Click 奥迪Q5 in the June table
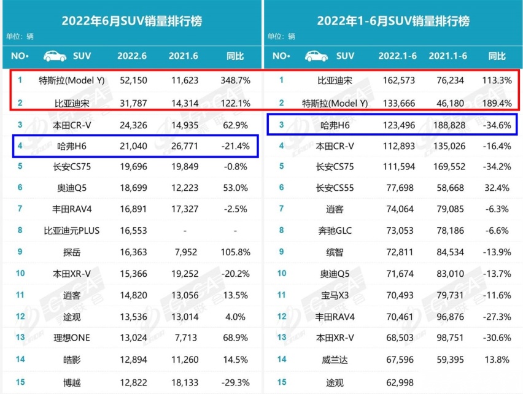The image size is (523, 394). tap(72, 188)
